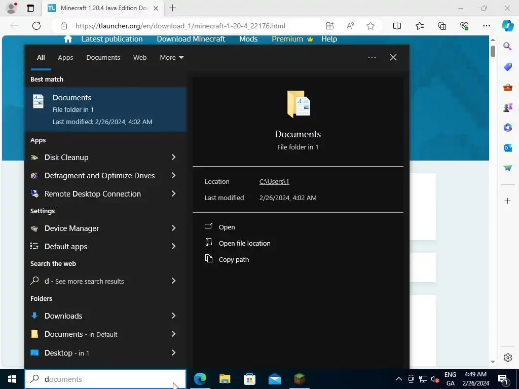Screen dimensions: 519x389
Task: Choose Open file location action
Action: point(244,244)
